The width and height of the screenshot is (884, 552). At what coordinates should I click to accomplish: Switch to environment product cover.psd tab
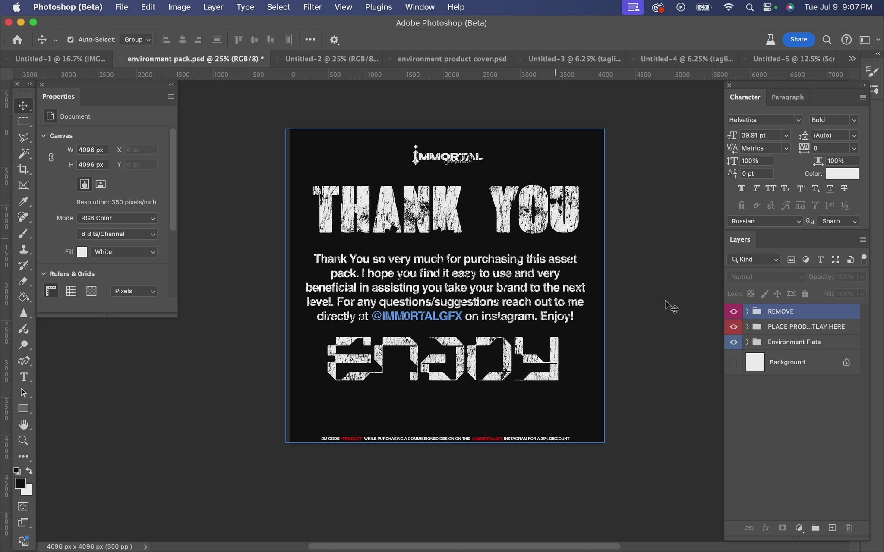pyautogui.click(x=452, y=59)
